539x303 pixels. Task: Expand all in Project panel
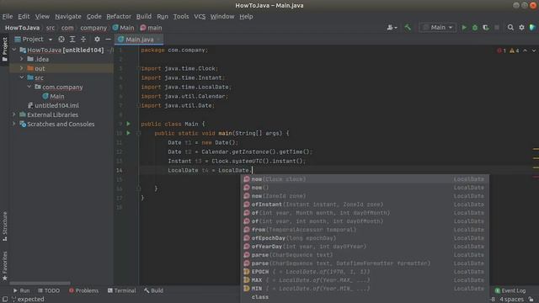72,40
